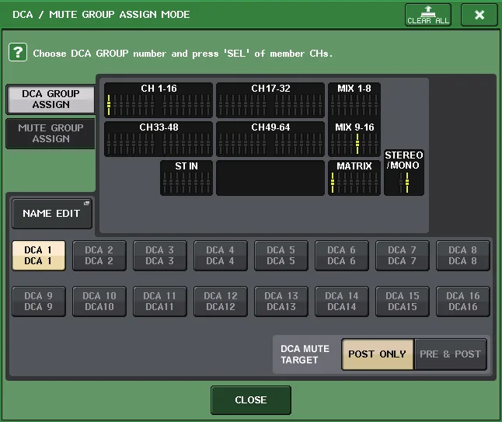Viewport: 502px width, 422px height.
Task: Click the green CLOSE button
Action: (x=251, y=400)
